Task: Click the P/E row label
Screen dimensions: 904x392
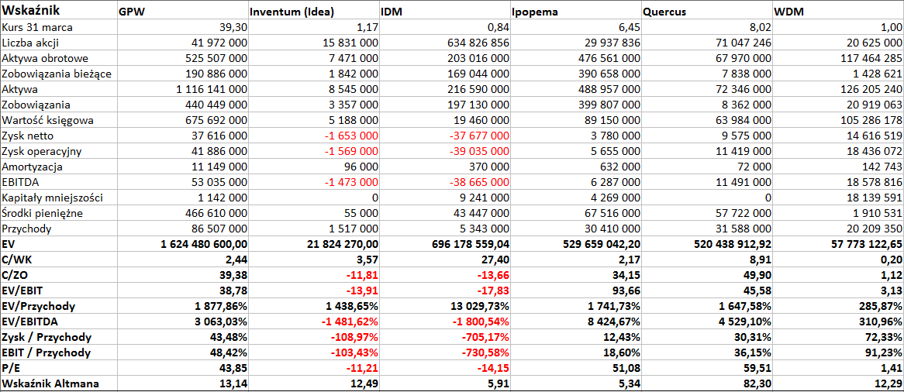Action: pos(10,370)
